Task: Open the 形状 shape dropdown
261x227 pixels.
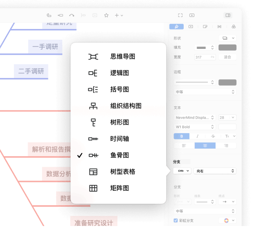Action: coord(228,38)
